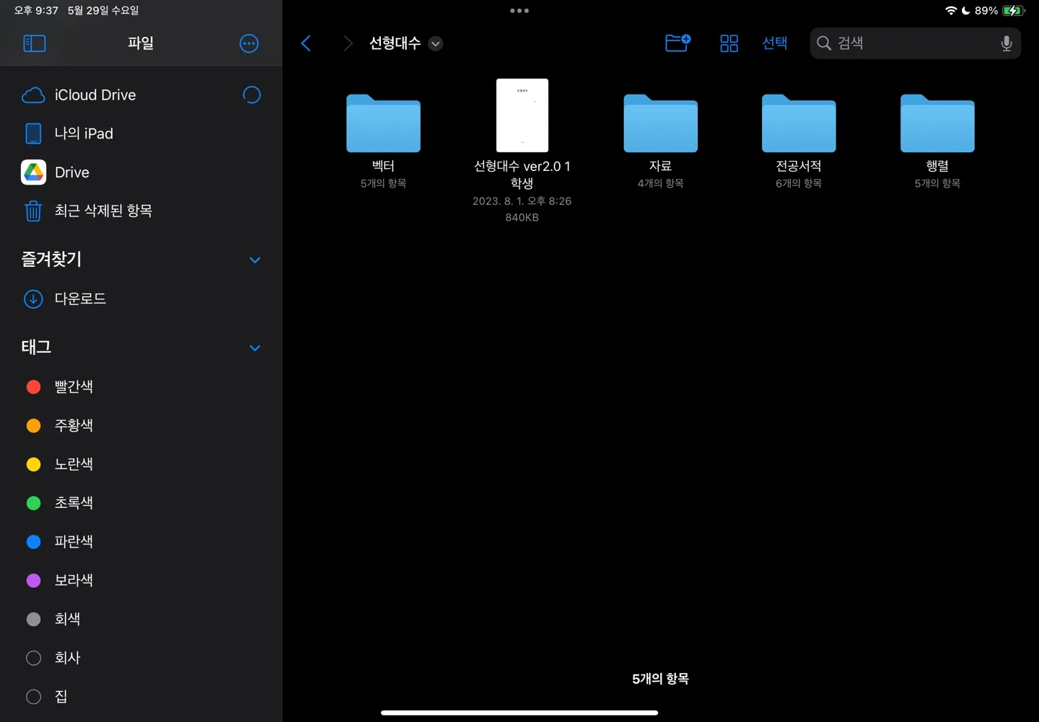This screenshot has width=1039, height=722.
Task: Create a new folder with the folder-plus icon
Action: 678,43
